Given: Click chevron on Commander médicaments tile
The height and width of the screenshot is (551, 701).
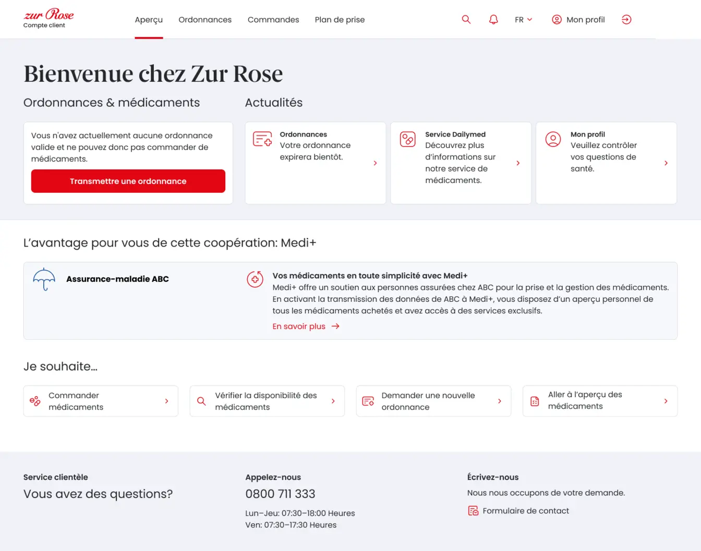Looking at the screenshot, I should [167, 401].
